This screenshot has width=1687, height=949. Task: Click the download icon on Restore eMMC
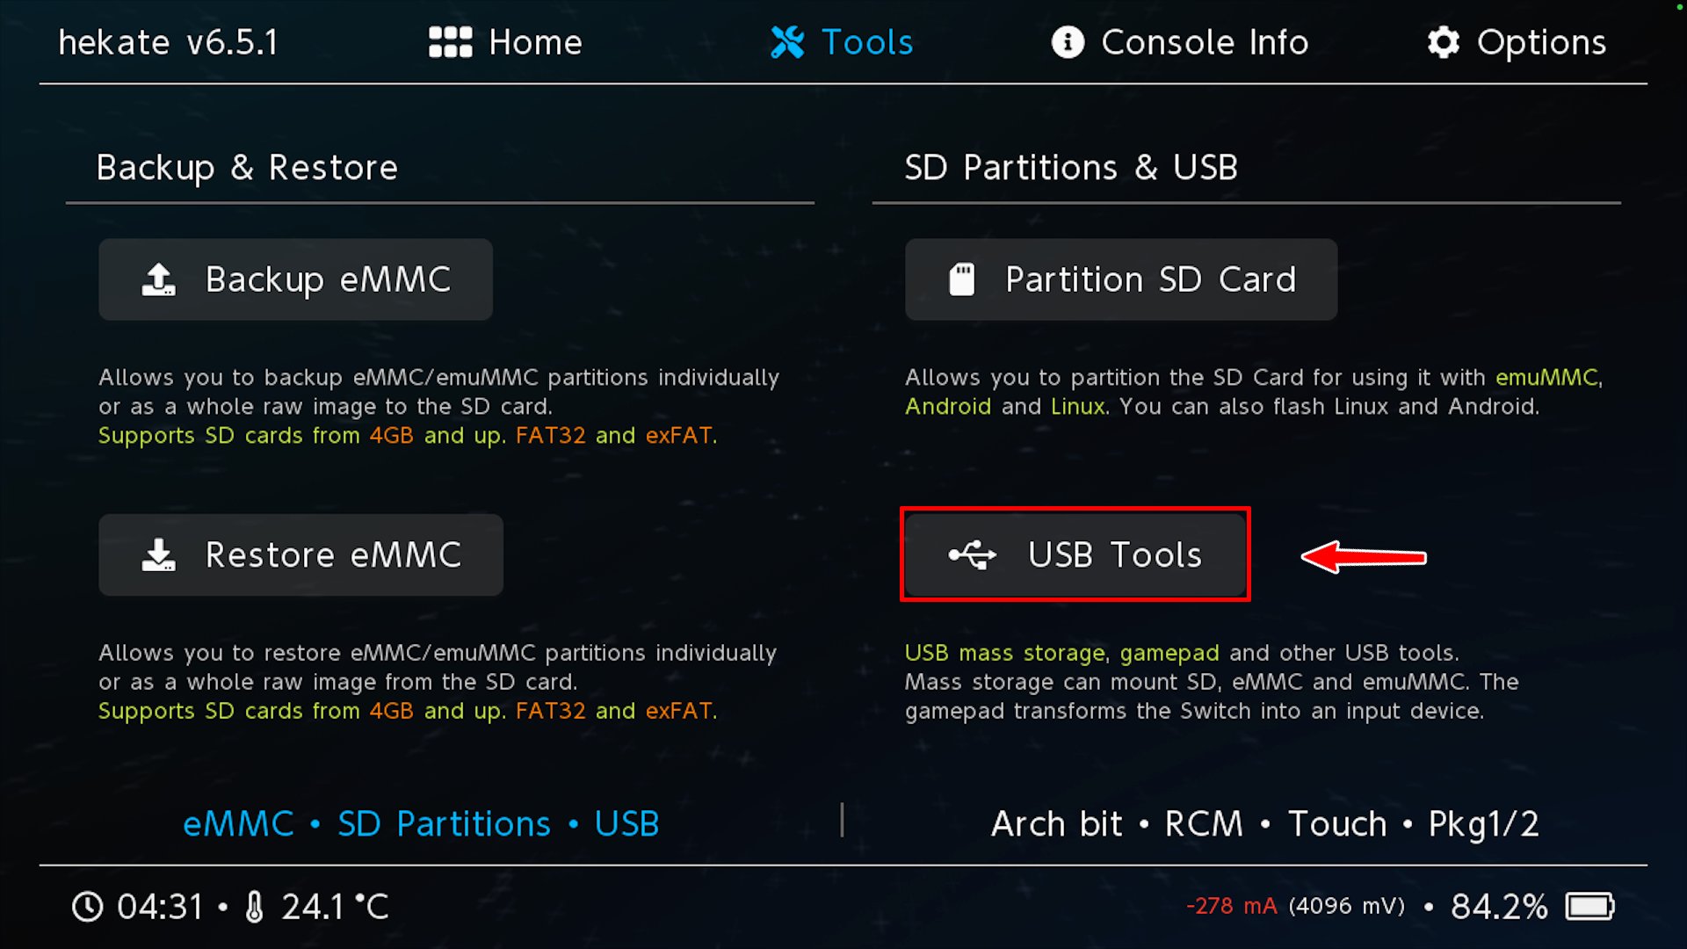(x=159, y=555)
